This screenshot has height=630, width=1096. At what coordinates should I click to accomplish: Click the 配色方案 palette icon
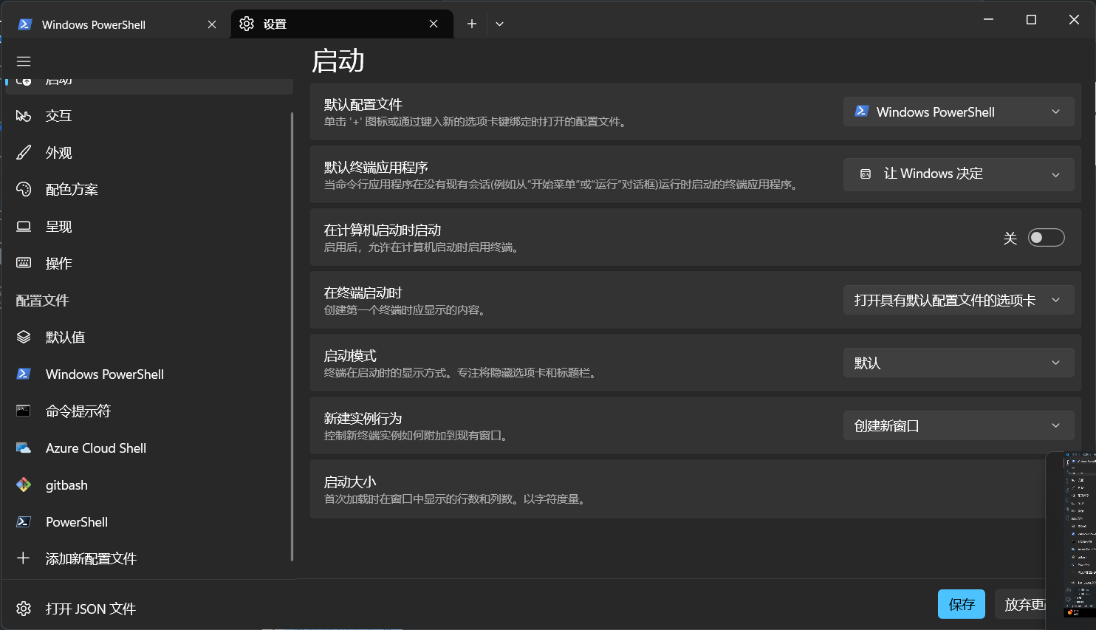tap(23, 189)
